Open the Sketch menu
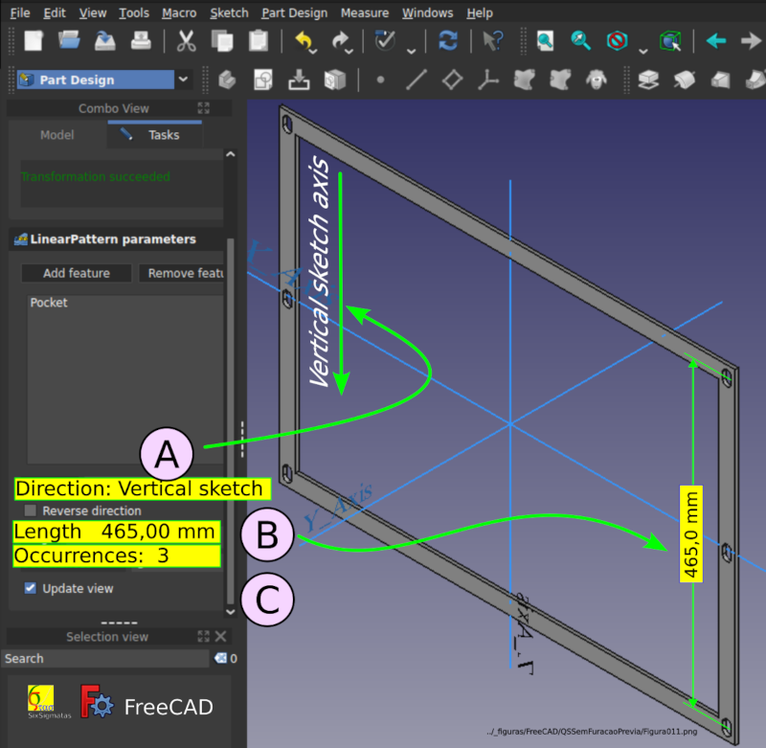Image resolution: width=766 pixels, height=748 pixels. click(x=229, y=12)
